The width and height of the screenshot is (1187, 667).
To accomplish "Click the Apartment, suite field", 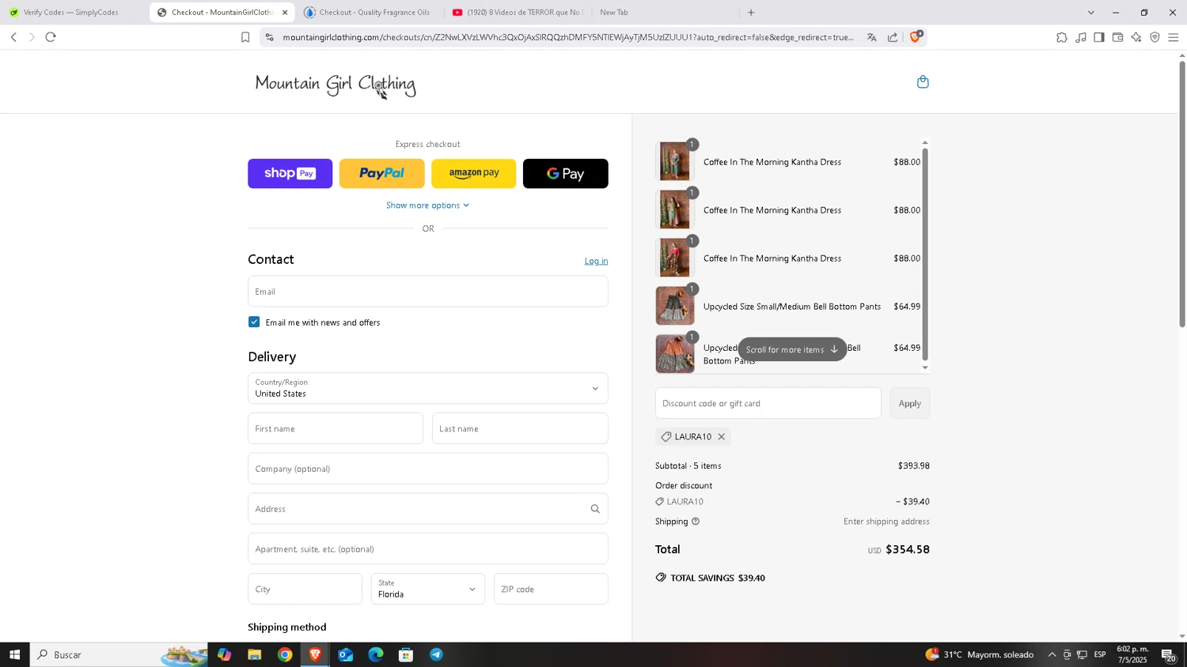I will [428, 549].
